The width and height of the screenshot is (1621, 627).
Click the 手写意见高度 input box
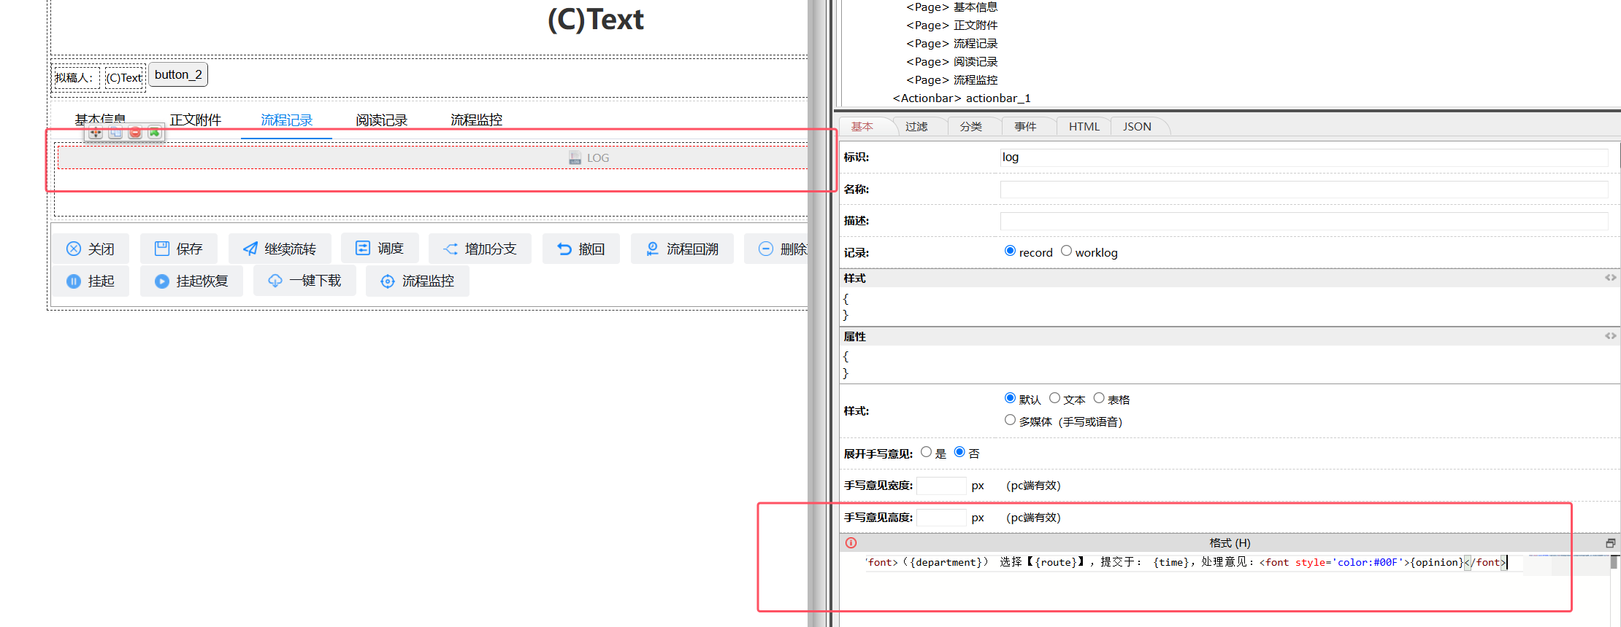pos(941,518)
